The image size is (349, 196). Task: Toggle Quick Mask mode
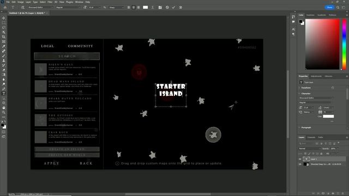click(4, 132)
